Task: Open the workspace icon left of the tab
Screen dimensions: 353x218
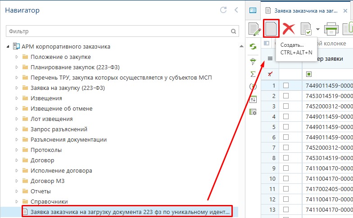Action: (253, 10)
